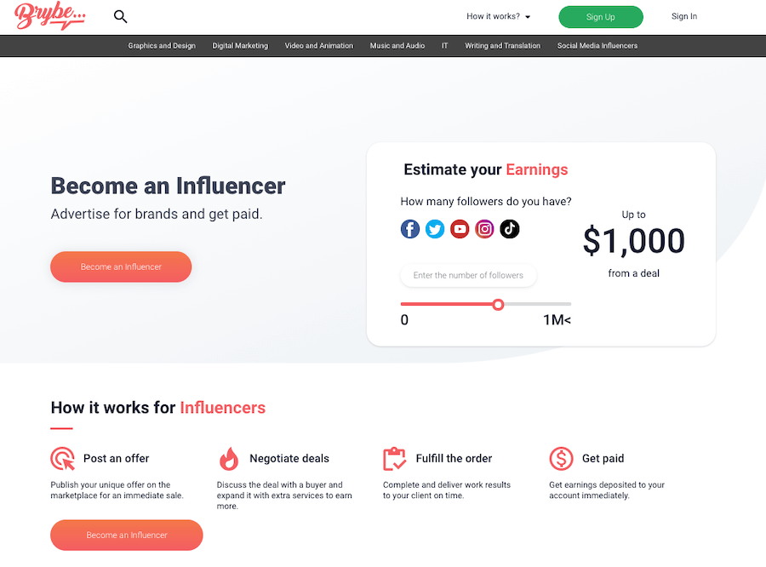The width and height of the screenshot is (766, 567).
Task: Select the Twitter icon in earnings estimator
Action: click(x=435, y=229)
